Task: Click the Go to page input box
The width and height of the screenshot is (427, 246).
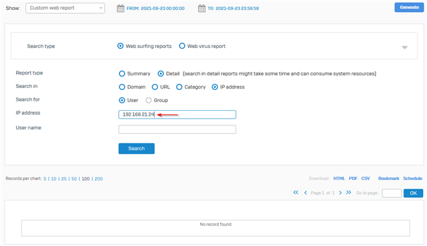Action: point(392,193)
